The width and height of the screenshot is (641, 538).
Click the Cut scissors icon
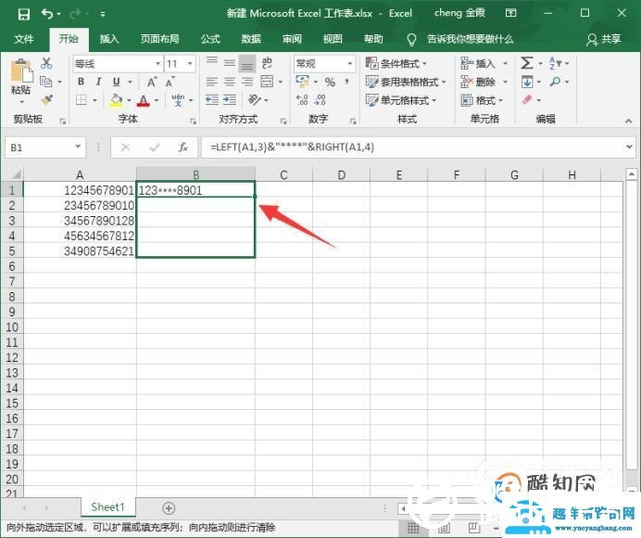tap(46, 63)
